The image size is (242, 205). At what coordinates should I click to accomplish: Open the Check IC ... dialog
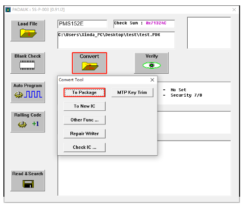coord(85,147)
